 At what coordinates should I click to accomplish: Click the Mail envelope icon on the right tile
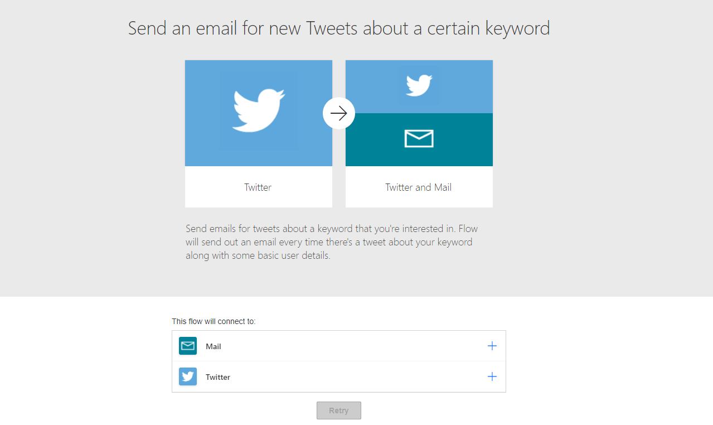click(x=419, y=139)
